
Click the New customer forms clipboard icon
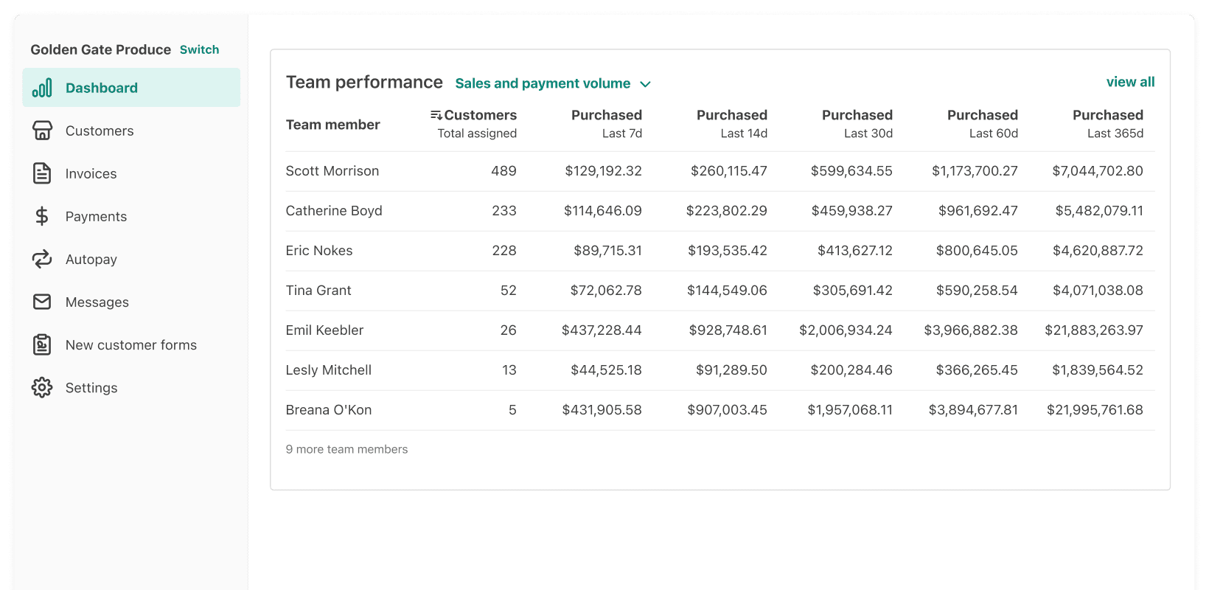(42, 344)
